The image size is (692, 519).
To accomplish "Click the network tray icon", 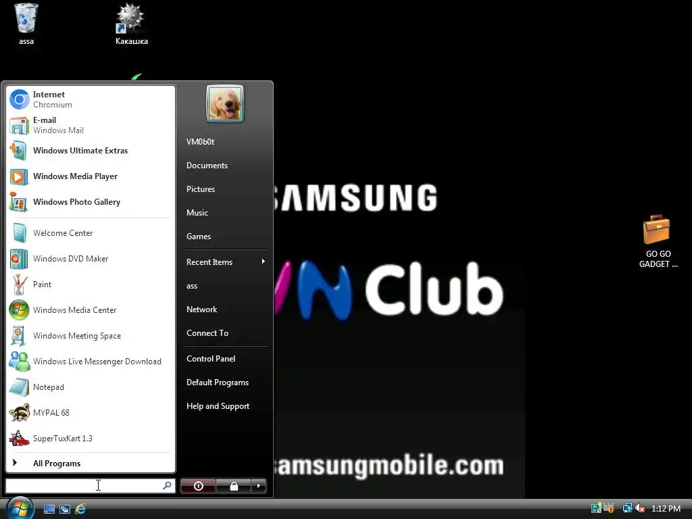I will coord(627,508).
